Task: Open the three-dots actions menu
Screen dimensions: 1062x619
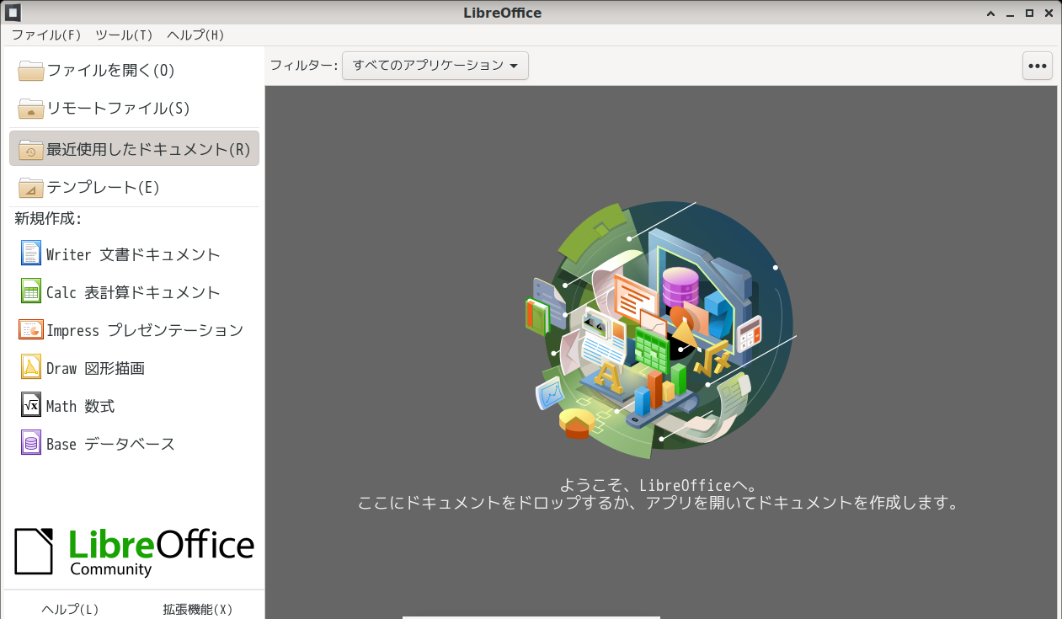Action: click(1037, 66)
